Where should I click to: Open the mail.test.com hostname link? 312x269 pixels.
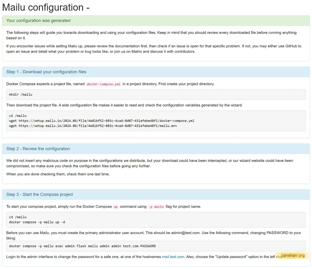click(173, 257)
